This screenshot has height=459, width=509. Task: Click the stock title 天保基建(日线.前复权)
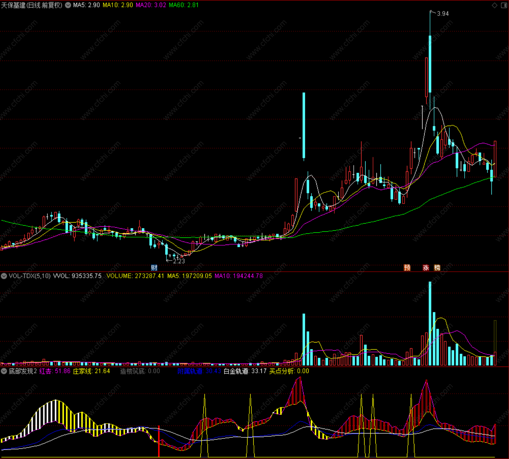click(x=32, y=5)
